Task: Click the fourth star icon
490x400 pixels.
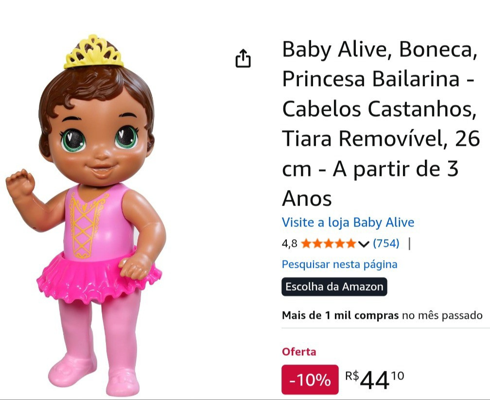Action: click(x=341, y=243)
